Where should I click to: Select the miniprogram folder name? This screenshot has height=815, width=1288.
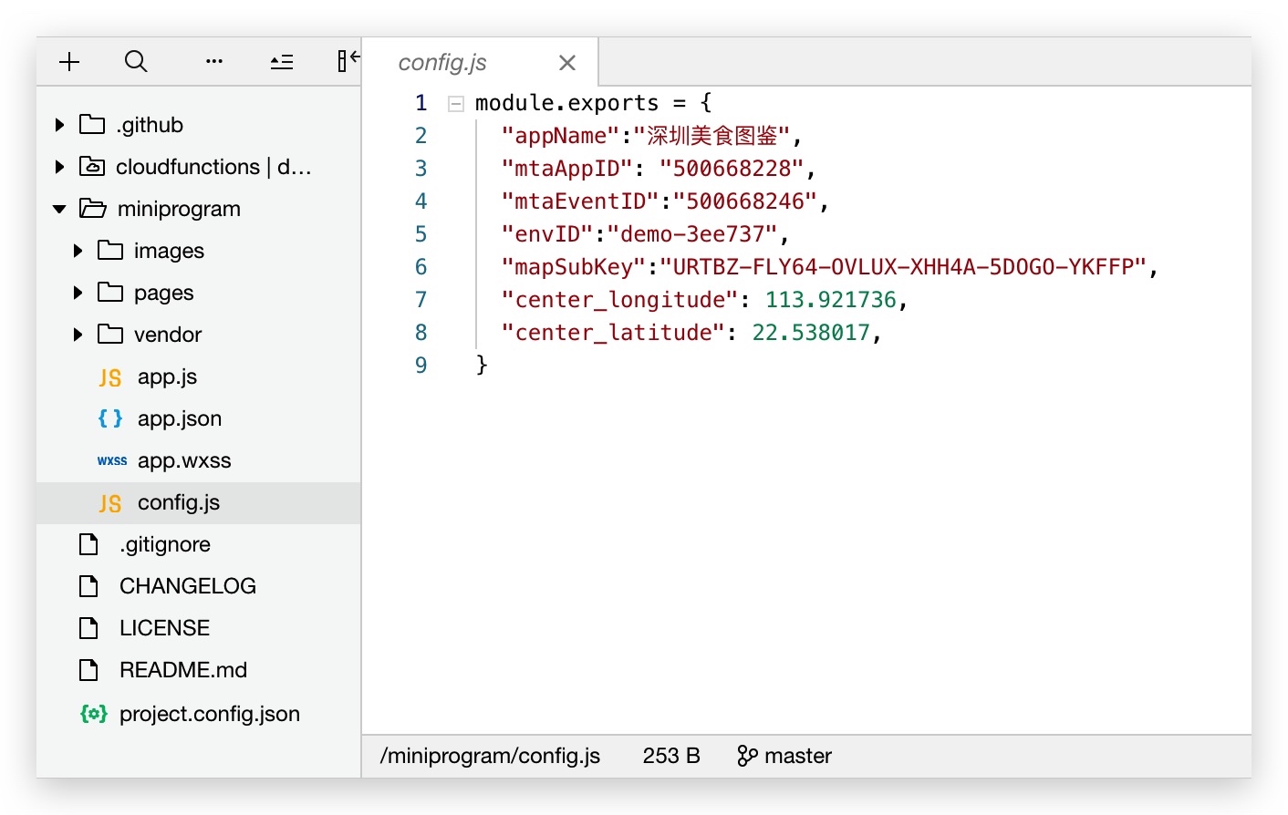pos(179,209)
